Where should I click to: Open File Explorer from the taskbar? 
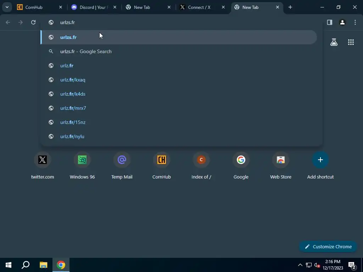(x=43, y=265)
